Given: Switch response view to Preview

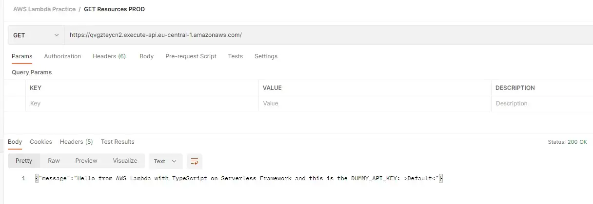Looking at the screenshot, I should coord(86,161).
